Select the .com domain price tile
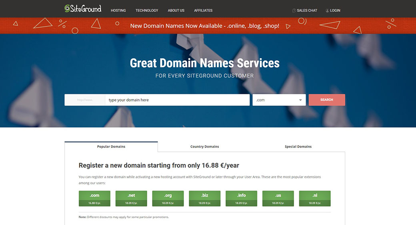This screenshot has width=416, height=225. (x=94, y=199)
